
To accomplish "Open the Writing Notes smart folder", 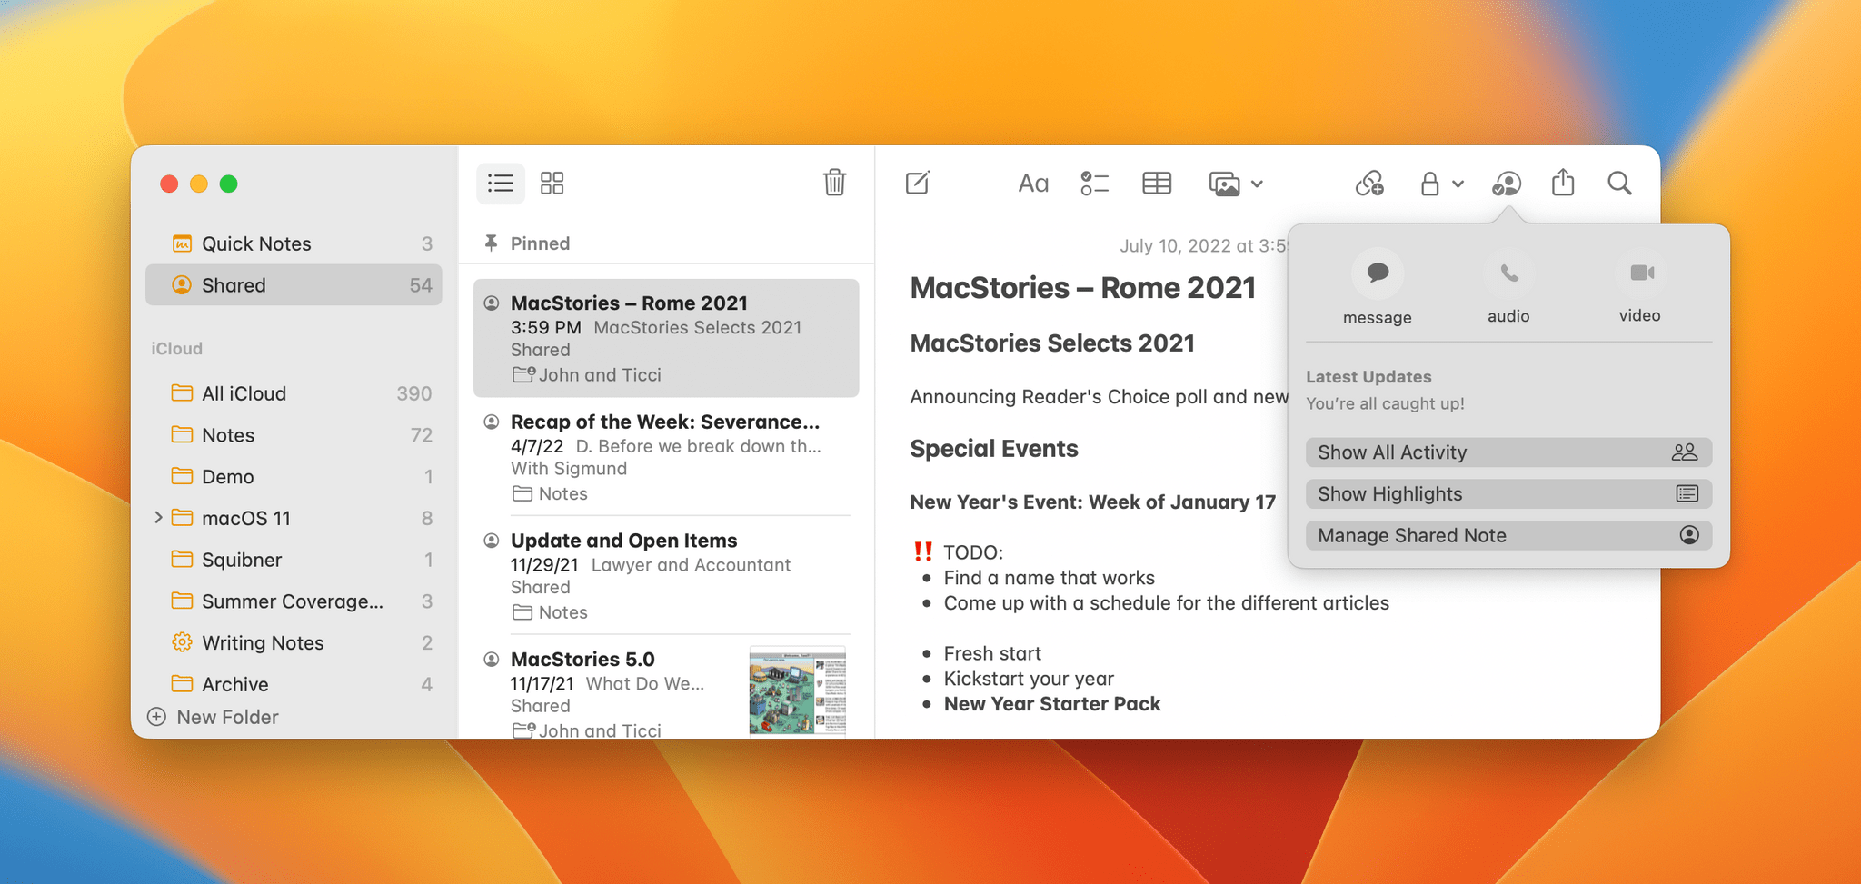I will [294, 643].
